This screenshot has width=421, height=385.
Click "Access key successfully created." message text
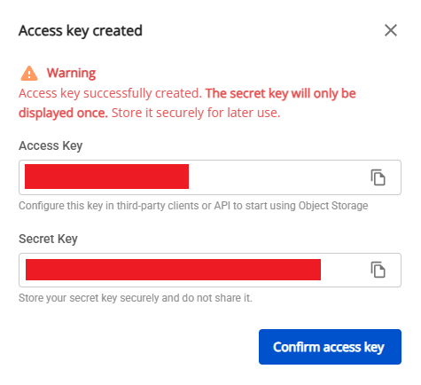pyautogui.click(x=110, y=93)
